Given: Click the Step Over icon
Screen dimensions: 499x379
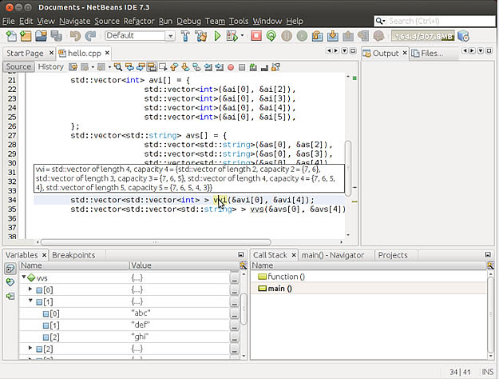Looking at the screenshot, I should pyautogui.click(x=317, y=36).
